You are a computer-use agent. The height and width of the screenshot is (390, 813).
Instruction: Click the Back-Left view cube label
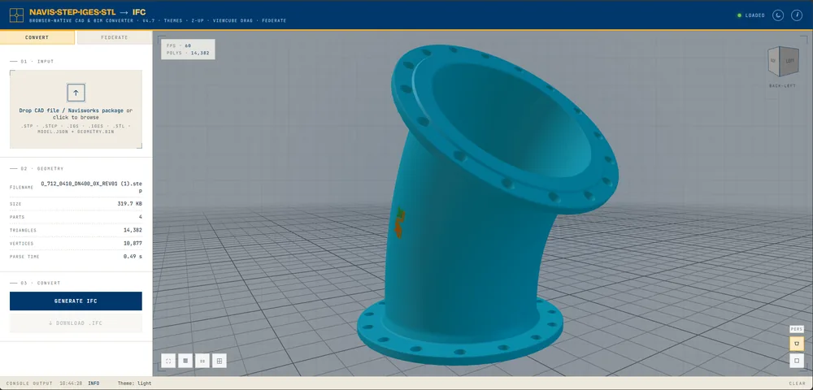click(x=782, y=85)
